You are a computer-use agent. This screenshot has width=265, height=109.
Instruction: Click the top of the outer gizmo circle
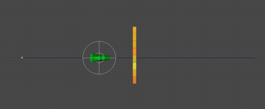click(99, 41)
